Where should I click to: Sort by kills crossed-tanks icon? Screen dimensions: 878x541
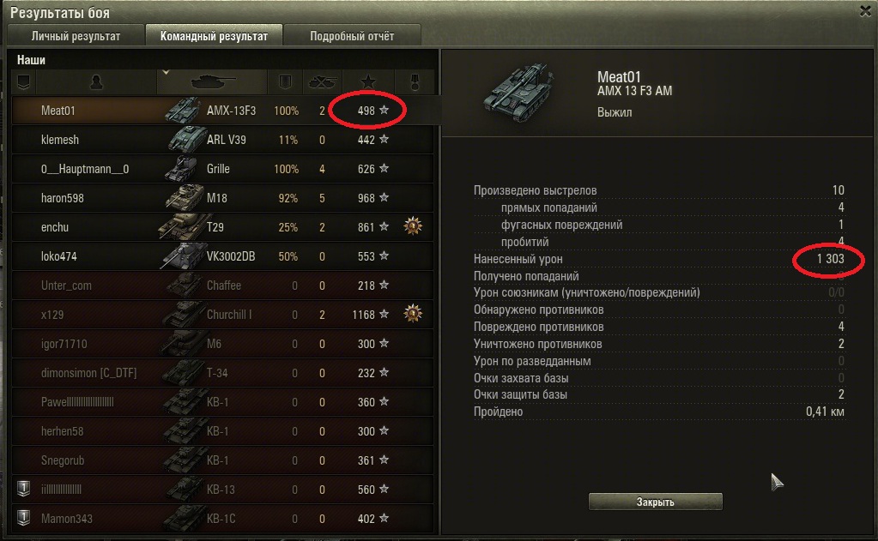(323, 82)
